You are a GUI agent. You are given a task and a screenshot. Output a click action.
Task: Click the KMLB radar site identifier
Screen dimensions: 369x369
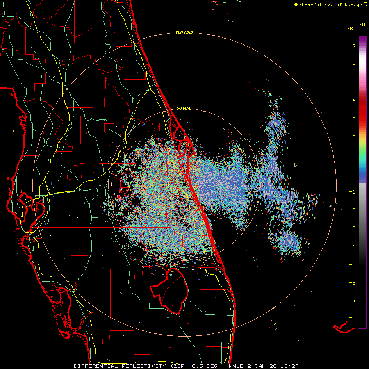(x=236, y=366)
